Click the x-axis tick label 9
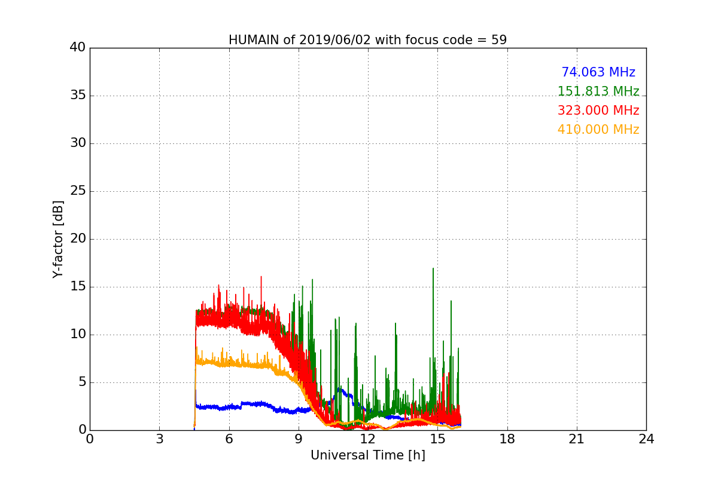 point(299,439)
